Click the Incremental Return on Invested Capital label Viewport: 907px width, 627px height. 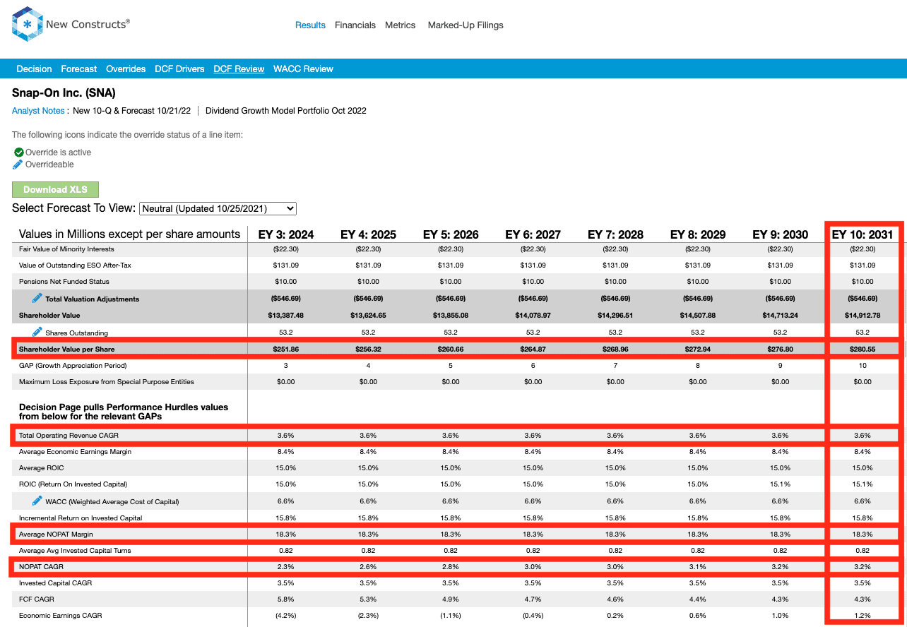pos(81,518)
